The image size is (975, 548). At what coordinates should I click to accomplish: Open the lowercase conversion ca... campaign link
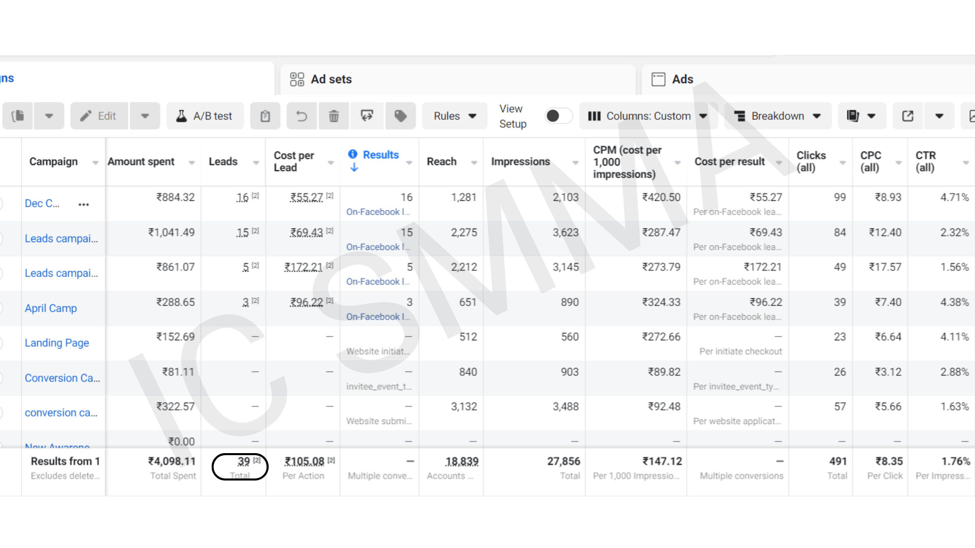[x=61, y=413]
